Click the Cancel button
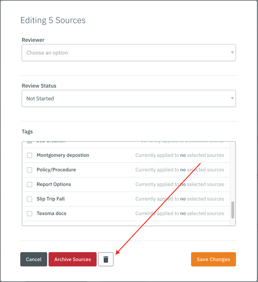 click(x=34, y=259)
